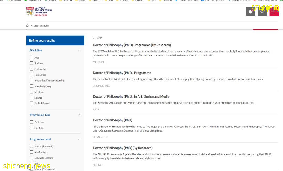Image resolution: width=283 pixels, height=171 pixels.
Task: Toggle the Master (Research) checkbox
Action: pyautogui.click(x=32, y=146)
